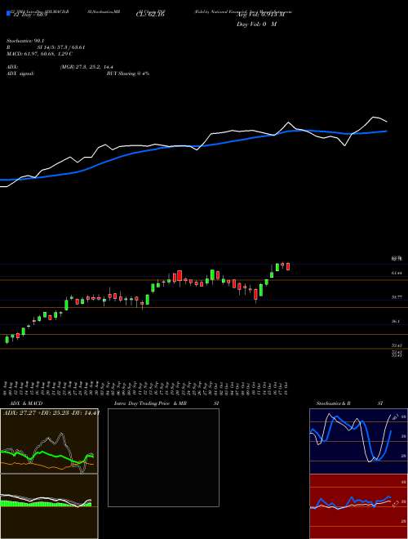Click the 'MACD: 61.97, 60.68, 1.29 C' line

(40, 54)
